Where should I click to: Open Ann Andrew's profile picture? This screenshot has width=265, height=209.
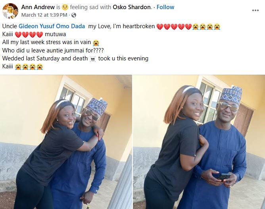10,11
